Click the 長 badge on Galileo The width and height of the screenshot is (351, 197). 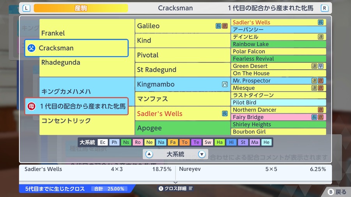[x=218, y=26]
